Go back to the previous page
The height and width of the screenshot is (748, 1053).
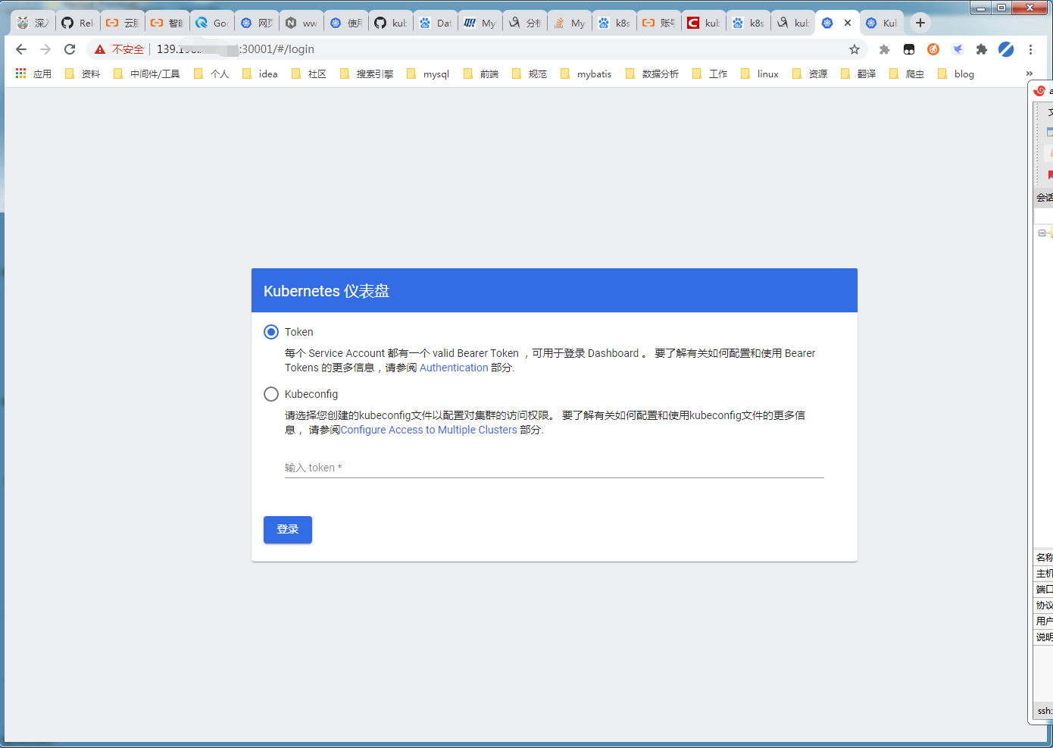pyautogui.click(x=21, y=49)
